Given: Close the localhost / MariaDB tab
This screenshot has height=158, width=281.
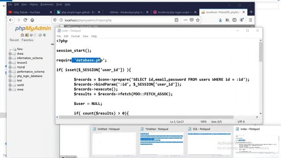Looking at the screenshot, I should coord(244,12).
